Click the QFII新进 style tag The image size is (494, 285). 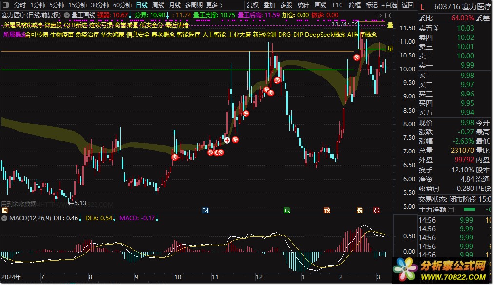tap(76, 25)
